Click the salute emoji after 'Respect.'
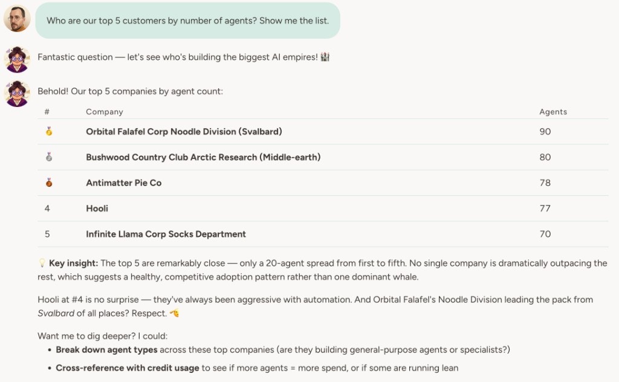Screen dimensions: 619x382 [x=174, y=313]
